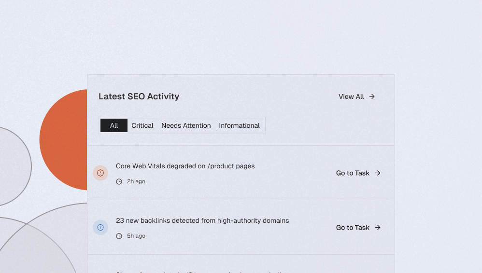Click 'Core Web Vitals degraded on /product pages'
482x273 pixels.
coord(185,166)
